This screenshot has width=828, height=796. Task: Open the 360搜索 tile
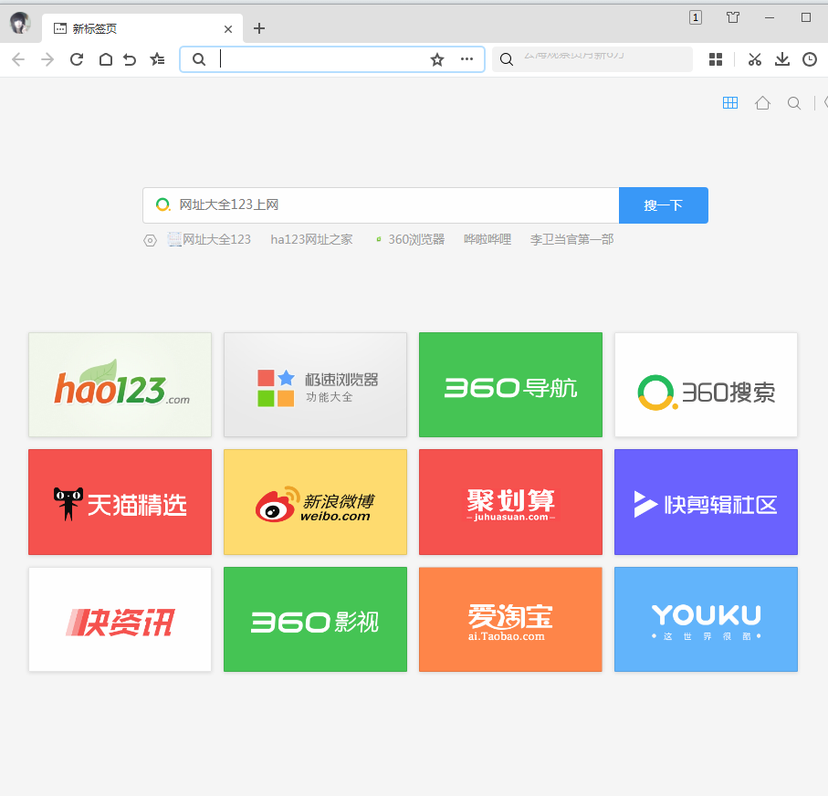pyautogui.click(x=706, y=384)
